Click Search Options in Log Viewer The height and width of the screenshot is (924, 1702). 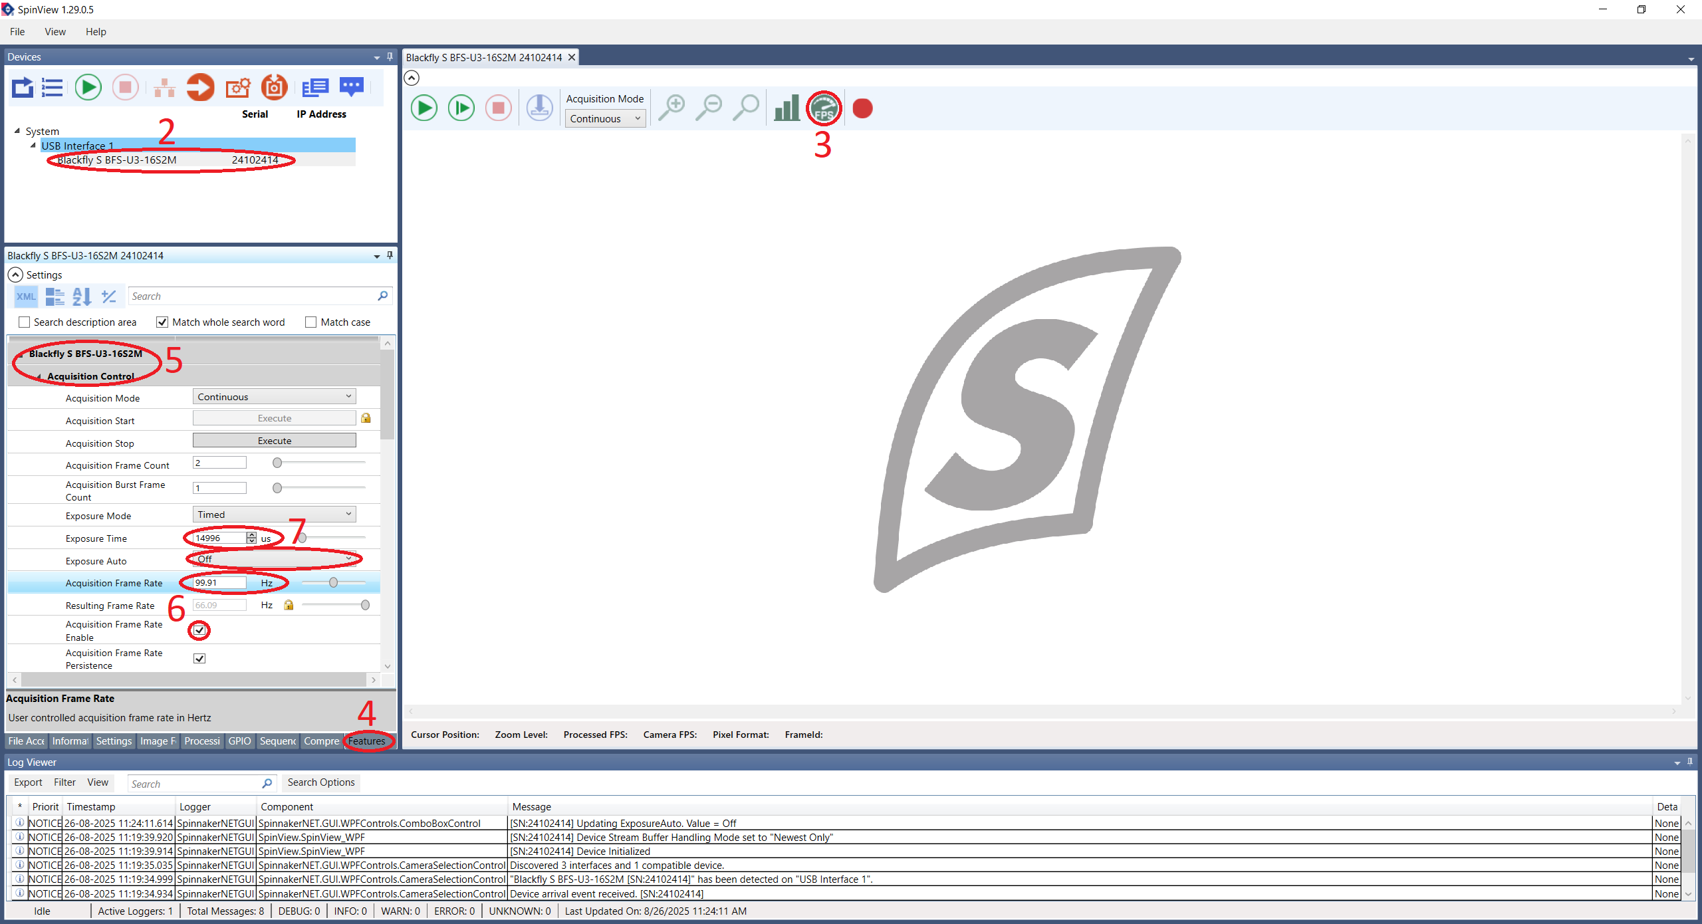pyautogui.click(x=321, y=782)
